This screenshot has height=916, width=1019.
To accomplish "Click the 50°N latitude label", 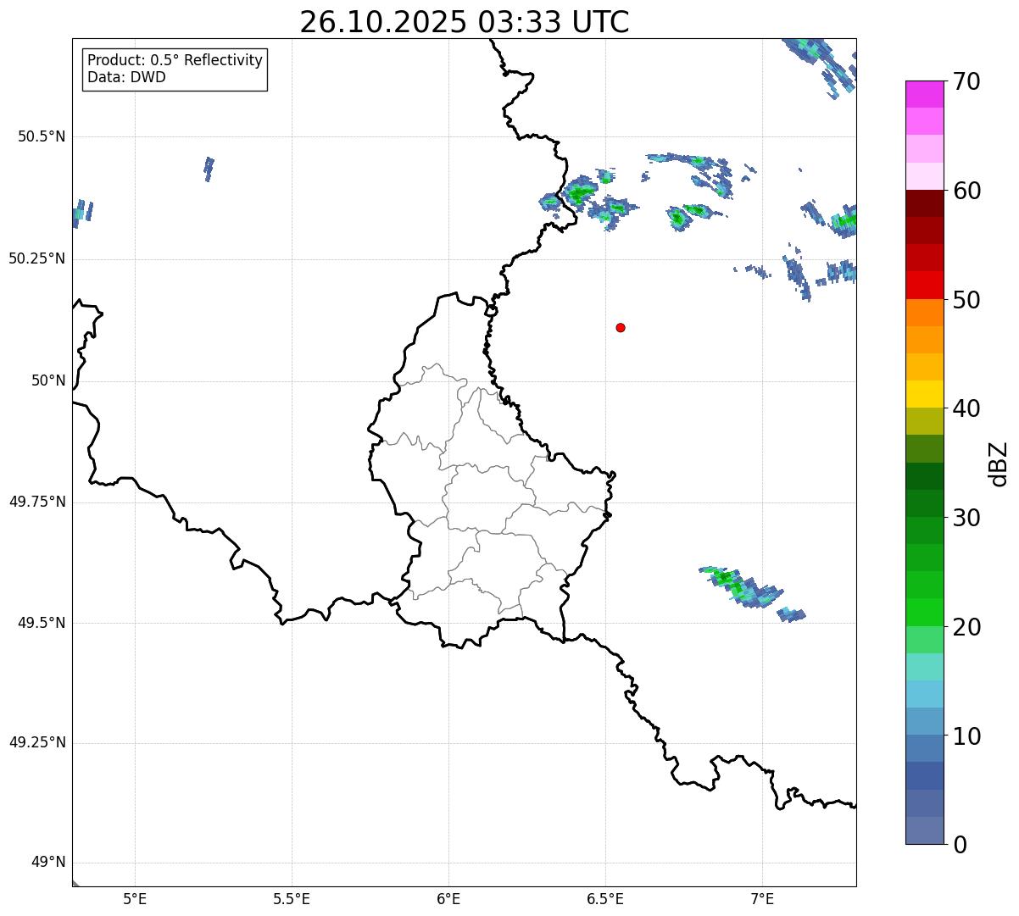I will (48, 380).
